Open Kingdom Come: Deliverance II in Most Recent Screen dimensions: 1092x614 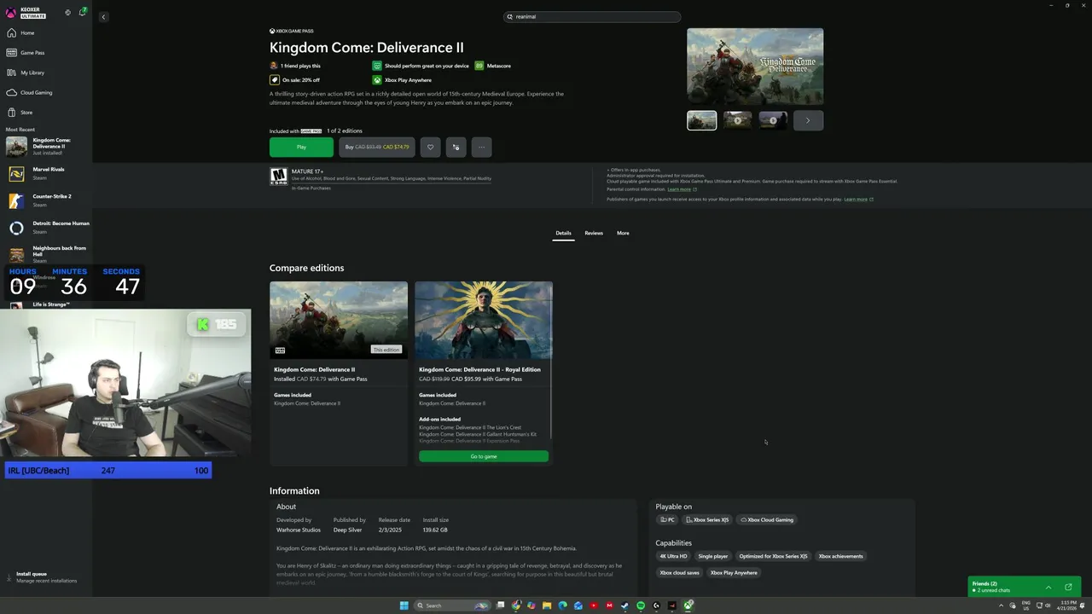point(46,147)
